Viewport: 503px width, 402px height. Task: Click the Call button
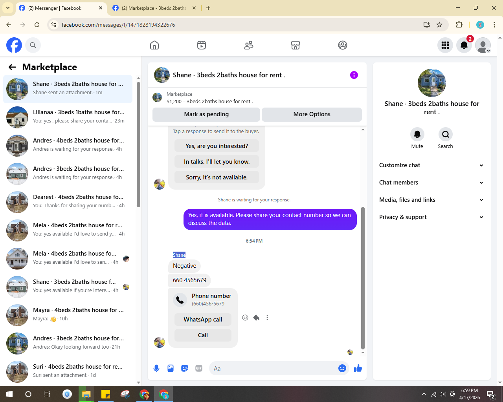point(203,335)
